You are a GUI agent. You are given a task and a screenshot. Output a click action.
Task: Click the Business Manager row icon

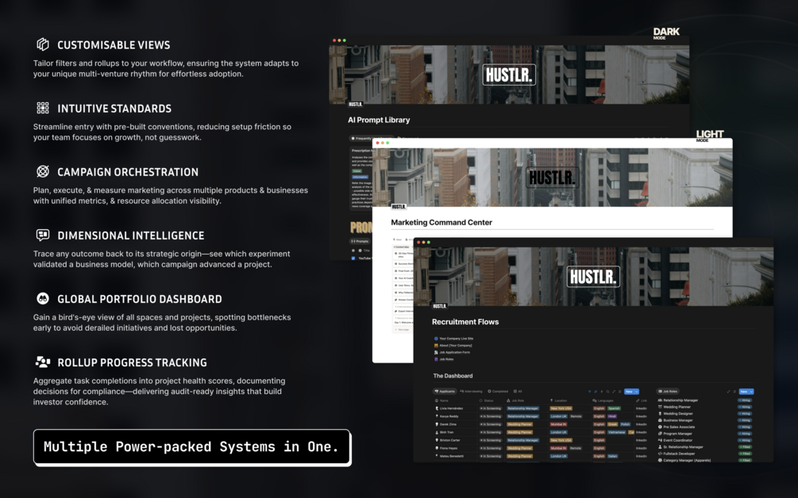(x=660, y=420)
